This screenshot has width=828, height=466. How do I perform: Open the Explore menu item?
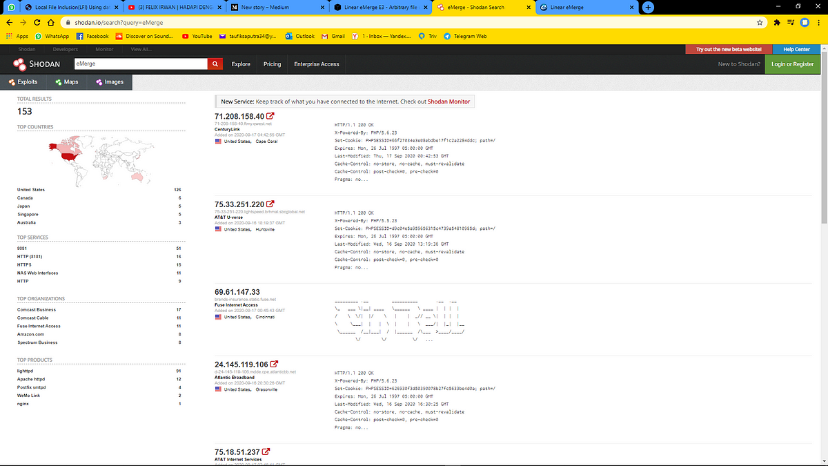coord(241,64)
